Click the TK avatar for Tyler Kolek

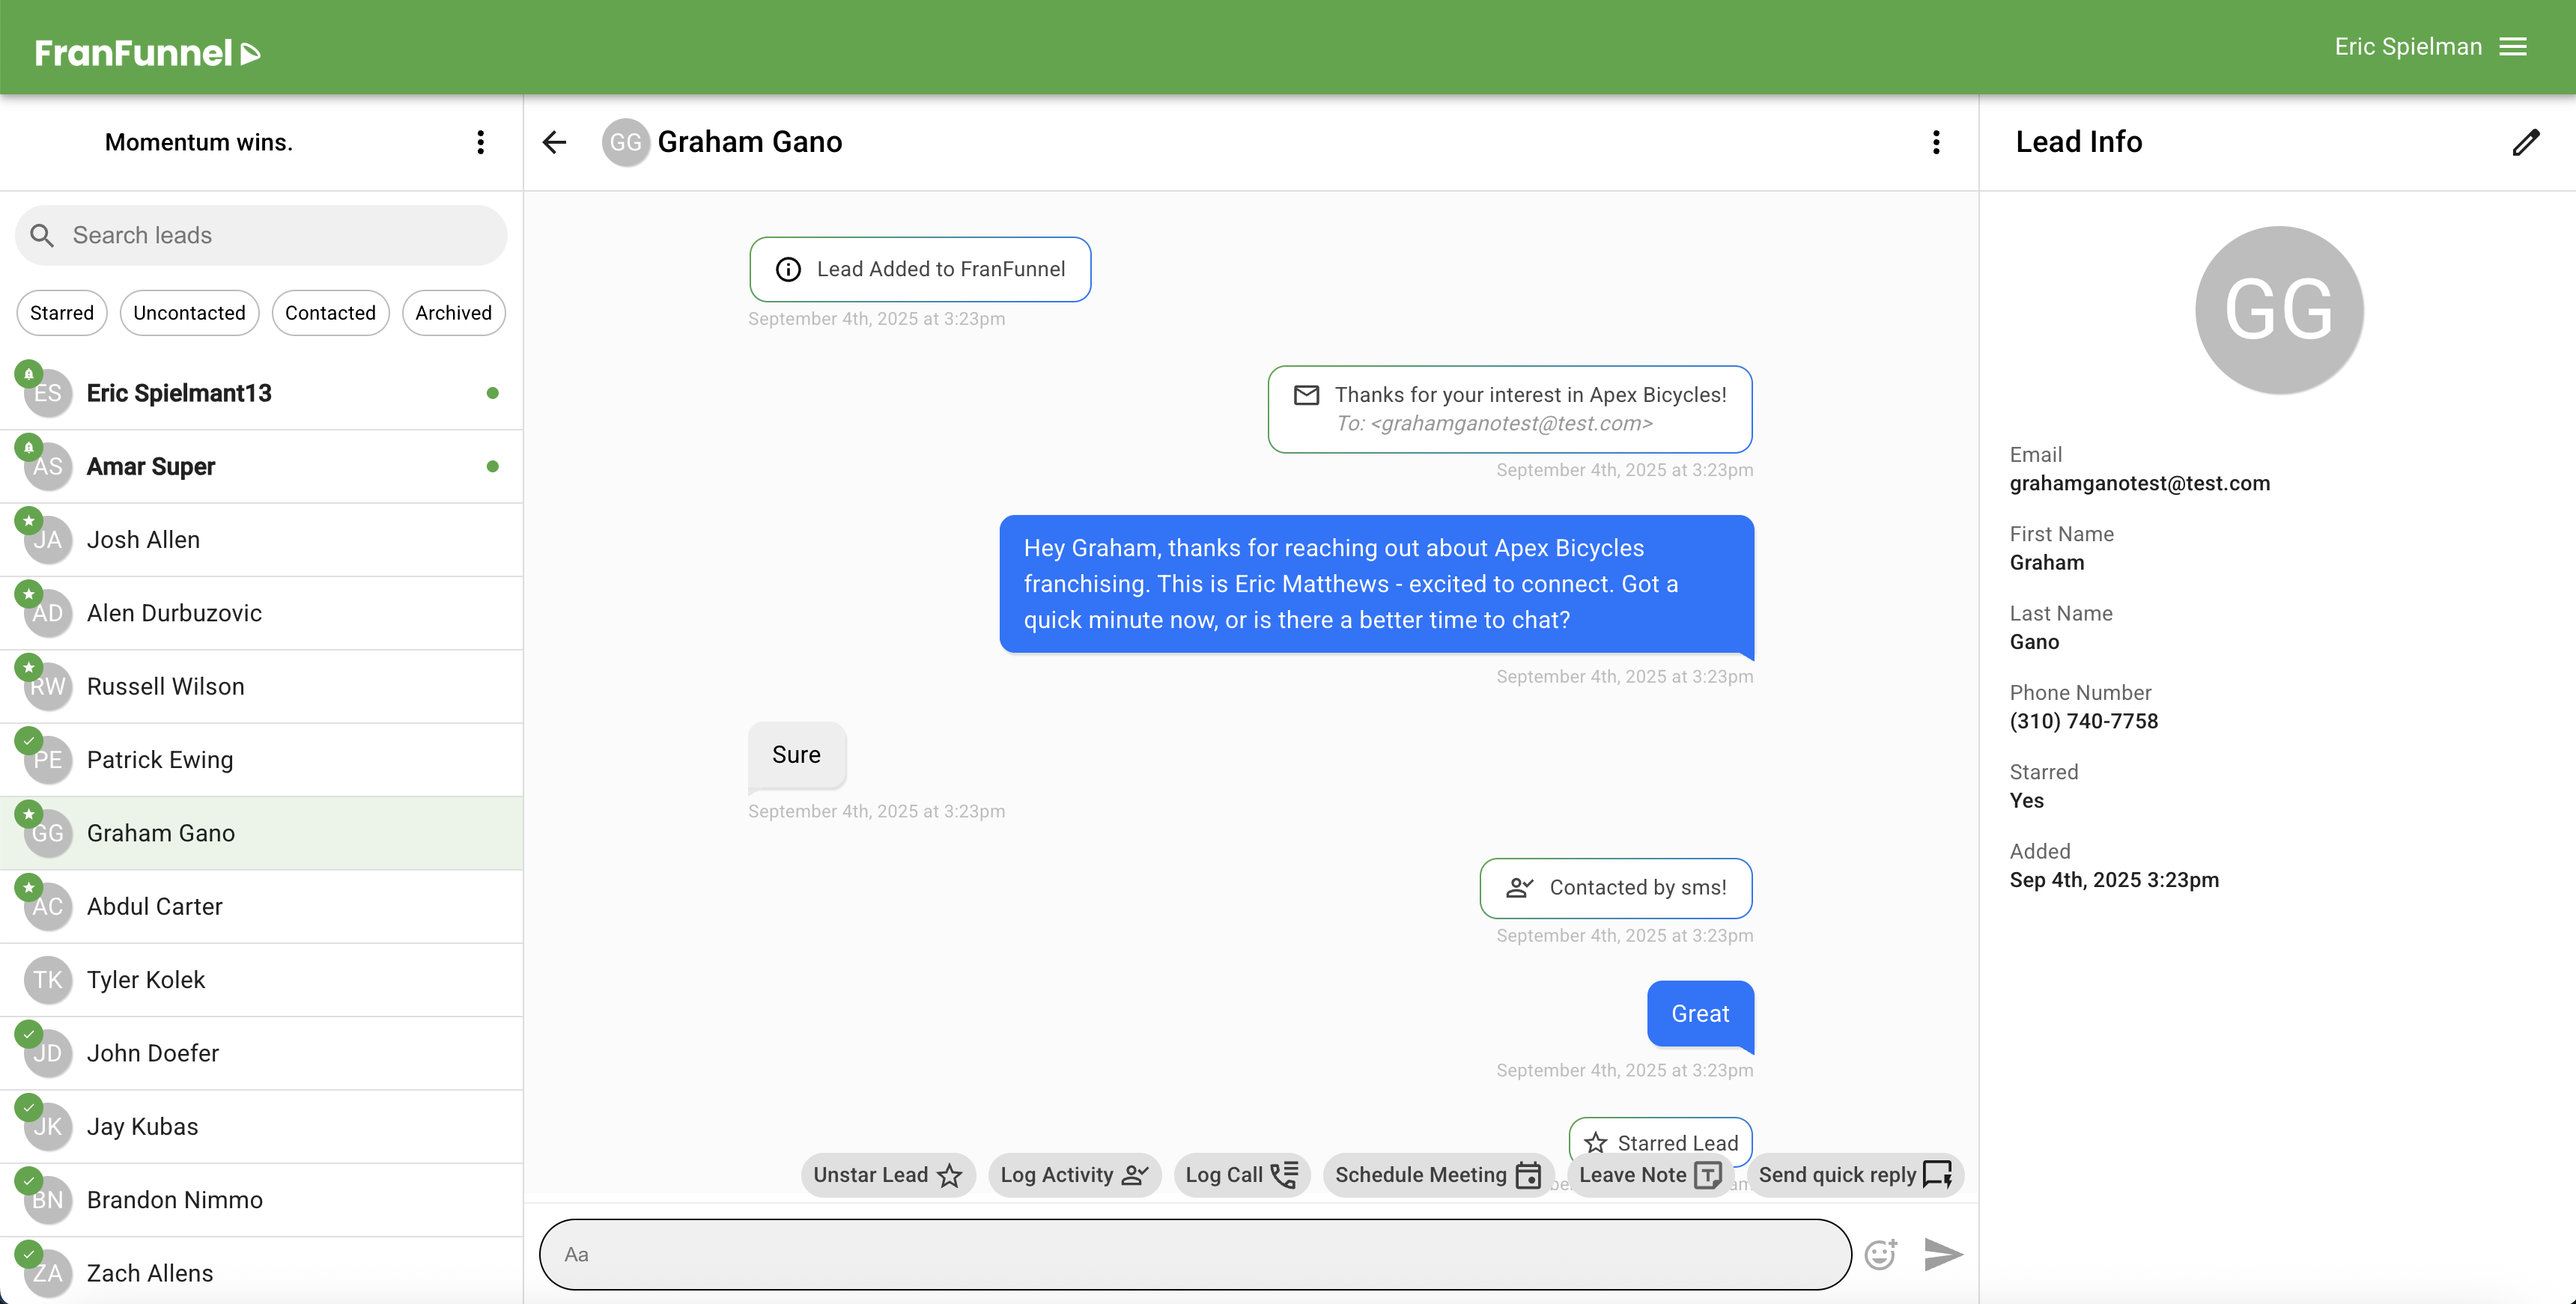48,980
